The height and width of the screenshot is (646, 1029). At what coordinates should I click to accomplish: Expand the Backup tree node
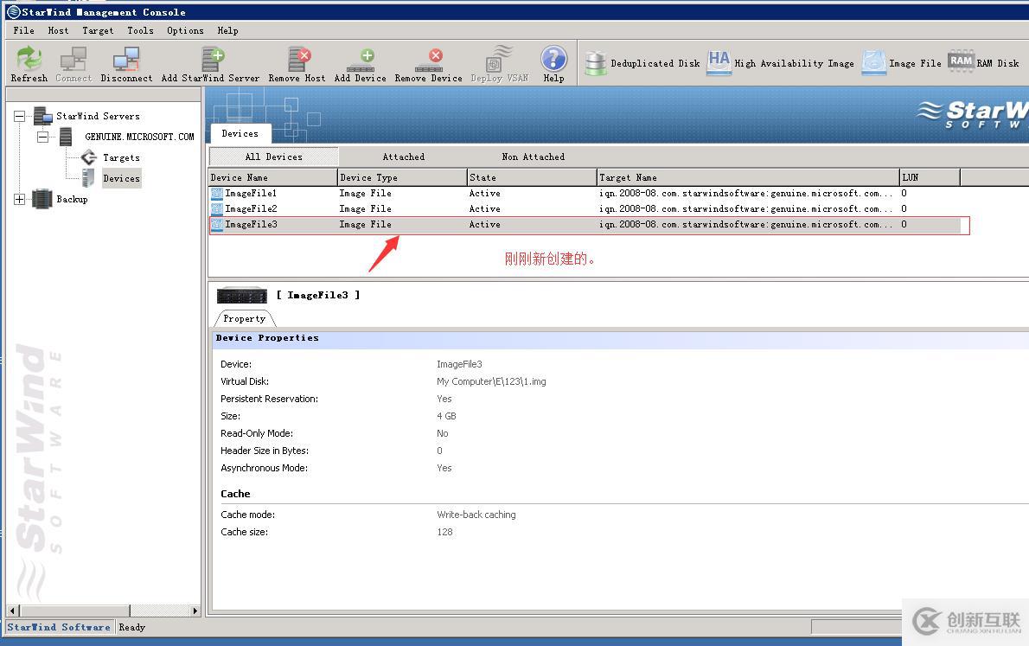coord(20,199)
